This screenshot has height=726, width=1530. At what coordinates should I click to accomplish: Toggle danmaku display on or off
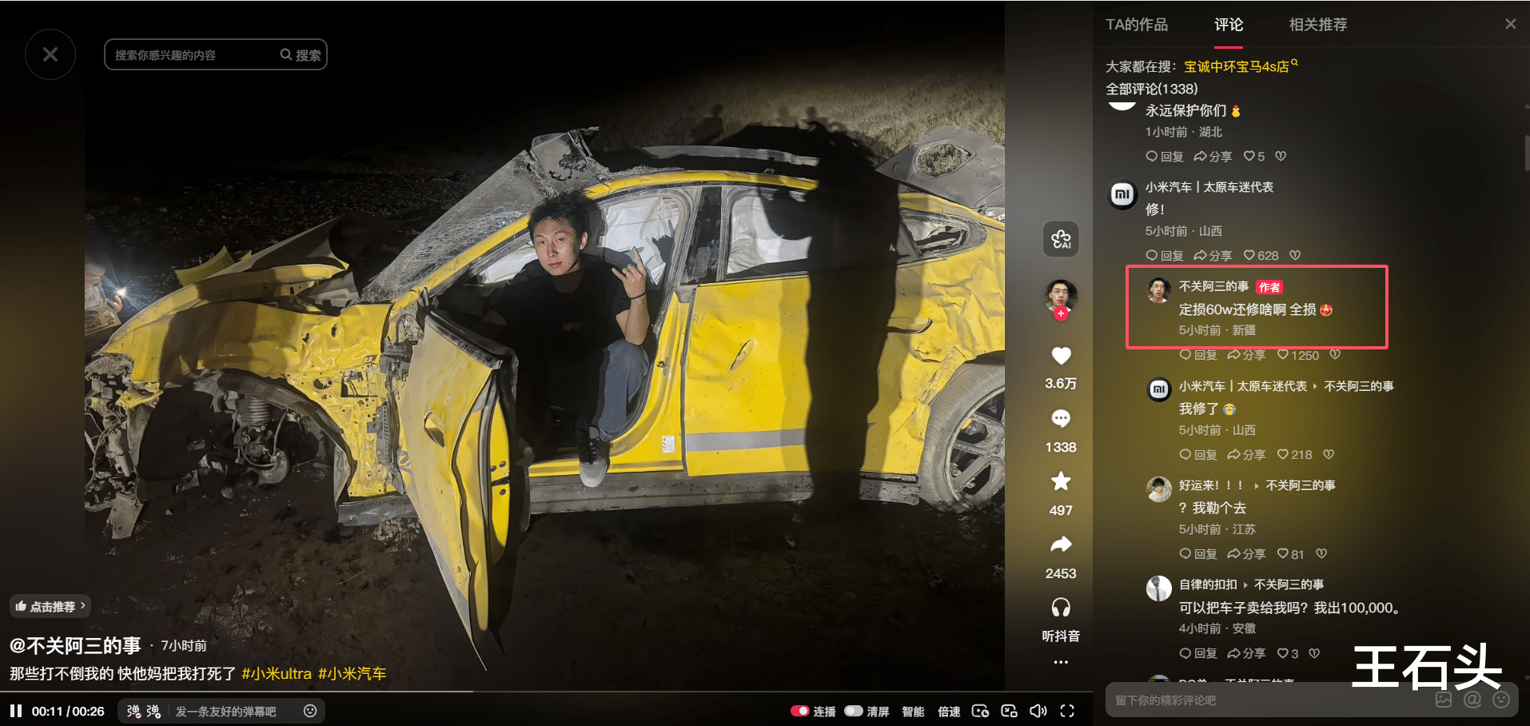(x=133, y=711)
